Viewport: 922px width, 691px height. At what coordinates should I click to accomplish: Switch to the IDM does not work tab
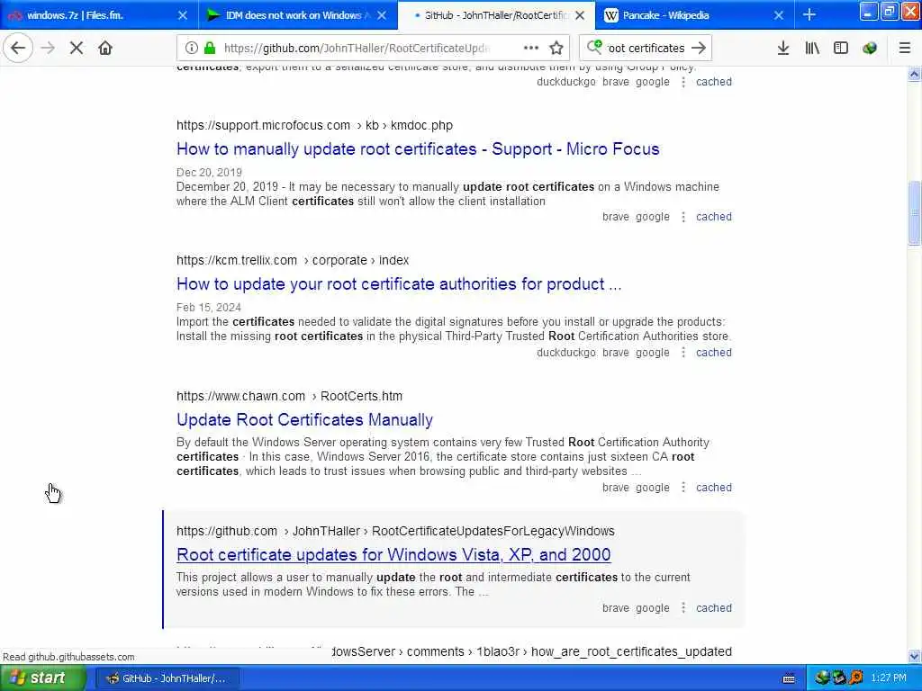[293, 15]
